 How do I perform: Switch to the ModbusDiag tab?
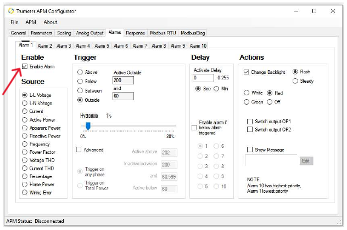193,33
